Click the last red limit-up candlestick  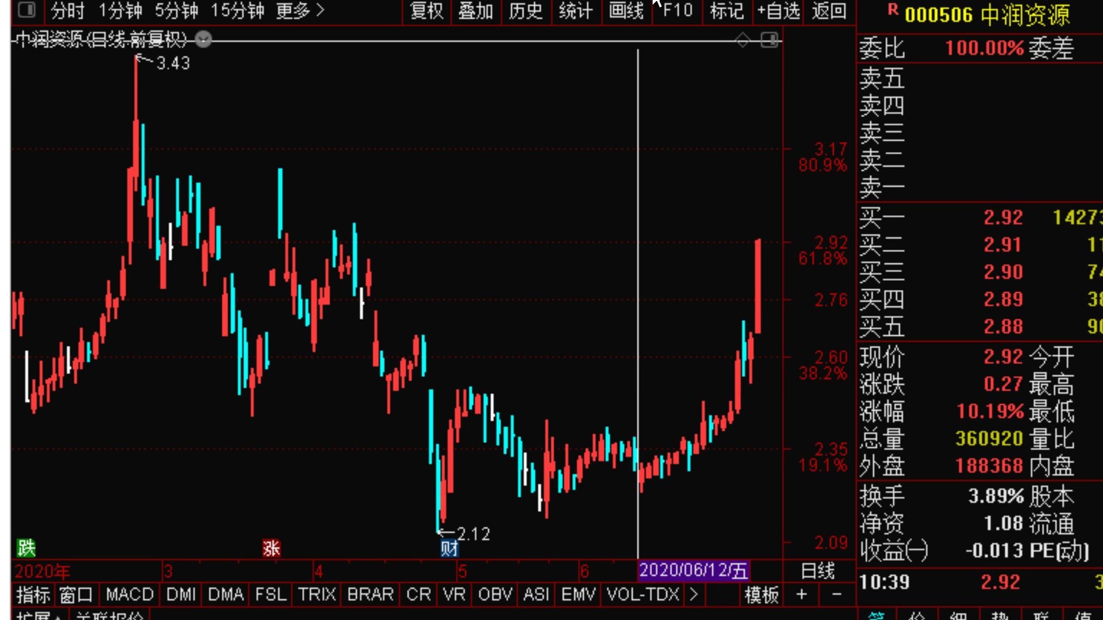758,286
